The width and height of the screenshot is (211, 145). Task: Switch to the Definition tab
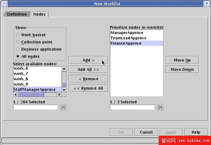point(17,14)
